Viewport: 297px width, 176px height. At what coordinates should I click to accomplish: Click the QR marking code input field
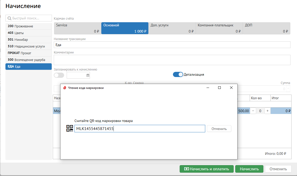coord(140,129)
